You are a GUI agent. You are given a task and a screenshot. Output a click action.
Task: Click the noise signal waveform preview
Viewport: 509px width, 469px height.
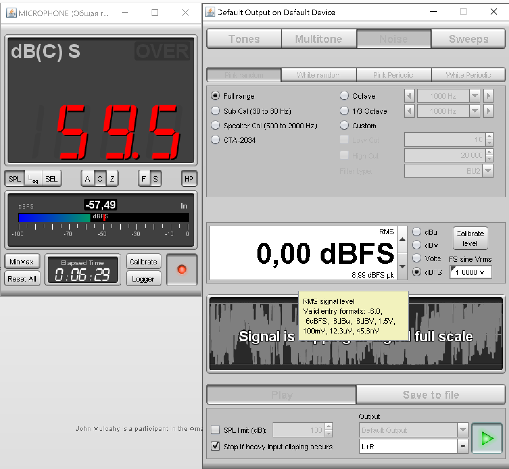pos(356,334)
